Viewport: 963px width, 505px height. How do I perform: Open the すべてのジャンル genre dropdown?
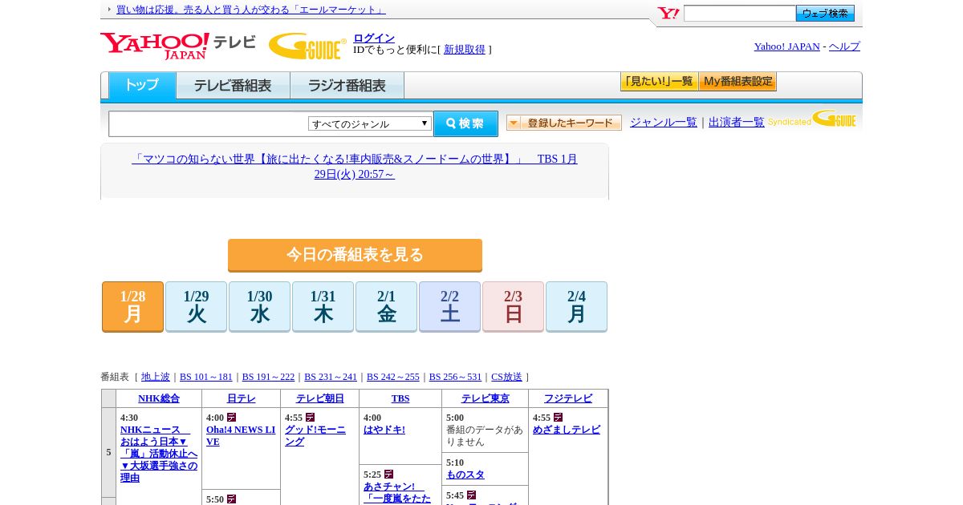click(x=370, y=123)
